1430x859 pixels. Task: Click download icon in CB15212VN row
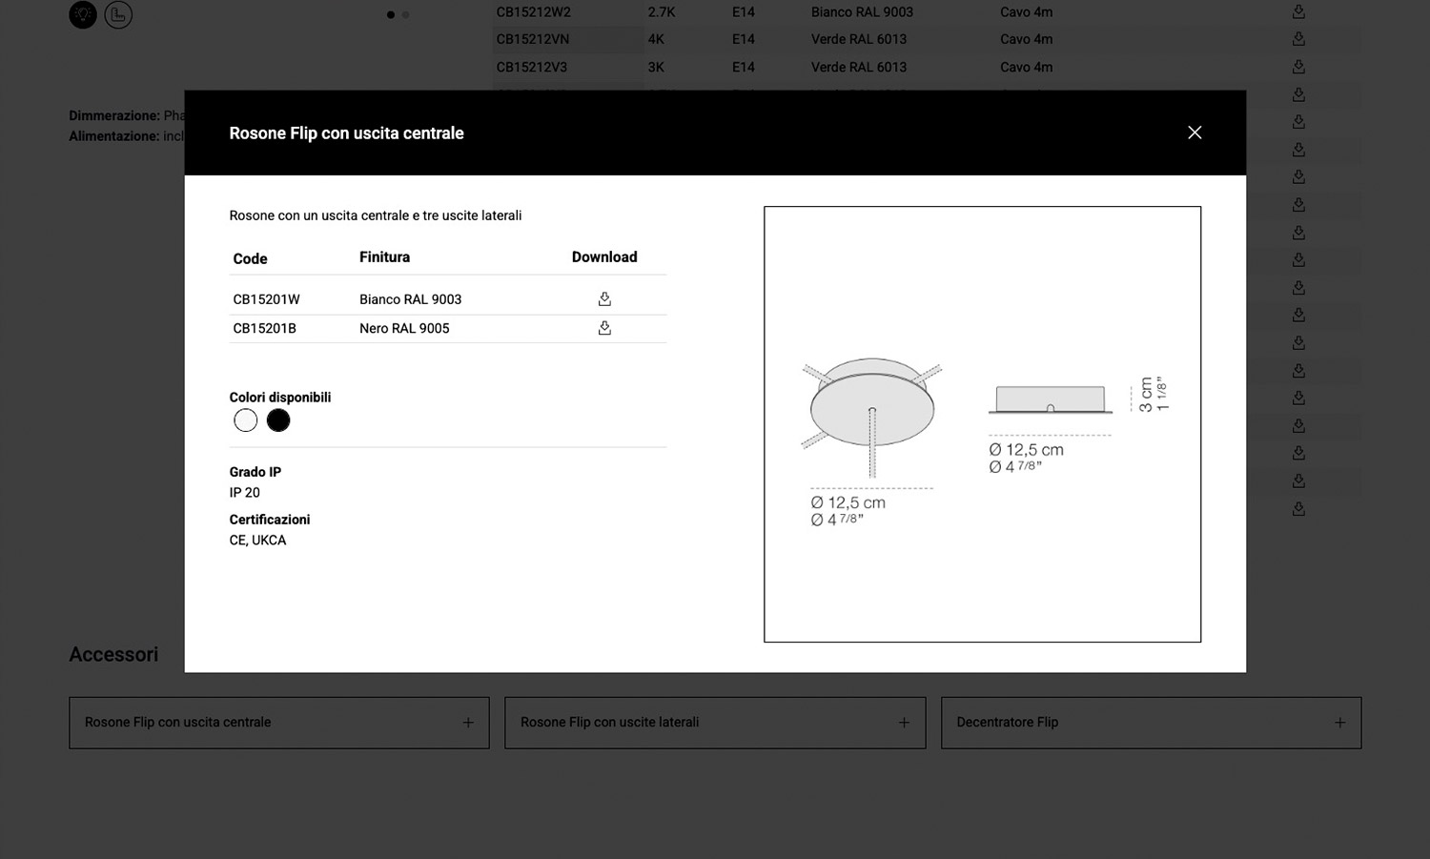tap(1298, 39)
